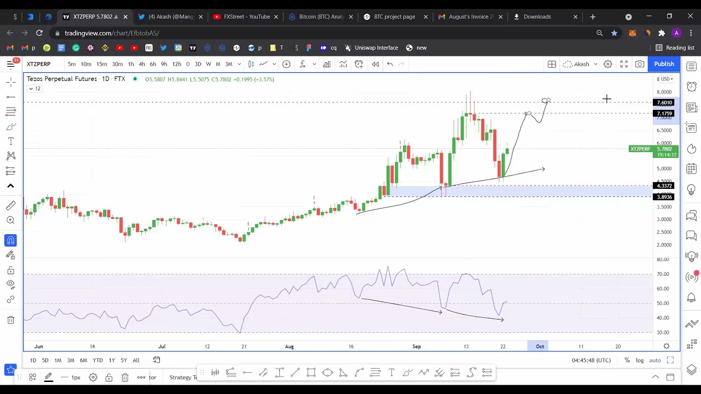Open the watchlist panel icon
Viewport: 701px width, 394px height.
[x=691, y=66]
